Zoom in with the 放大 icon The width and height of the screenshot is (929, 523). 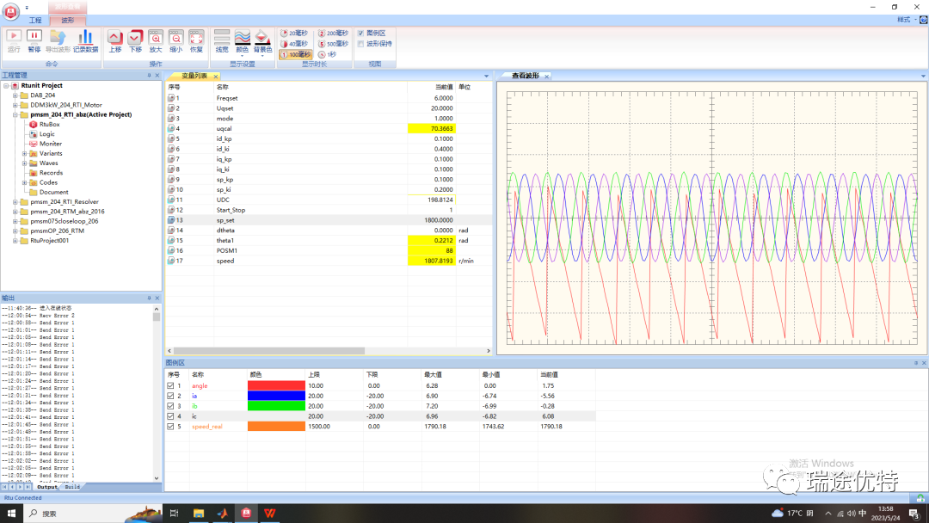coord(156,37)
